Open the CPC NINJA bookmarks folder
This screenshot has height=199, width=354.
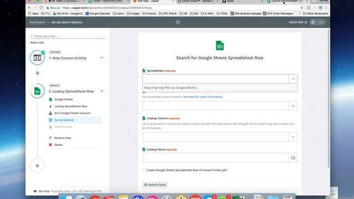(x=168, y=13)
